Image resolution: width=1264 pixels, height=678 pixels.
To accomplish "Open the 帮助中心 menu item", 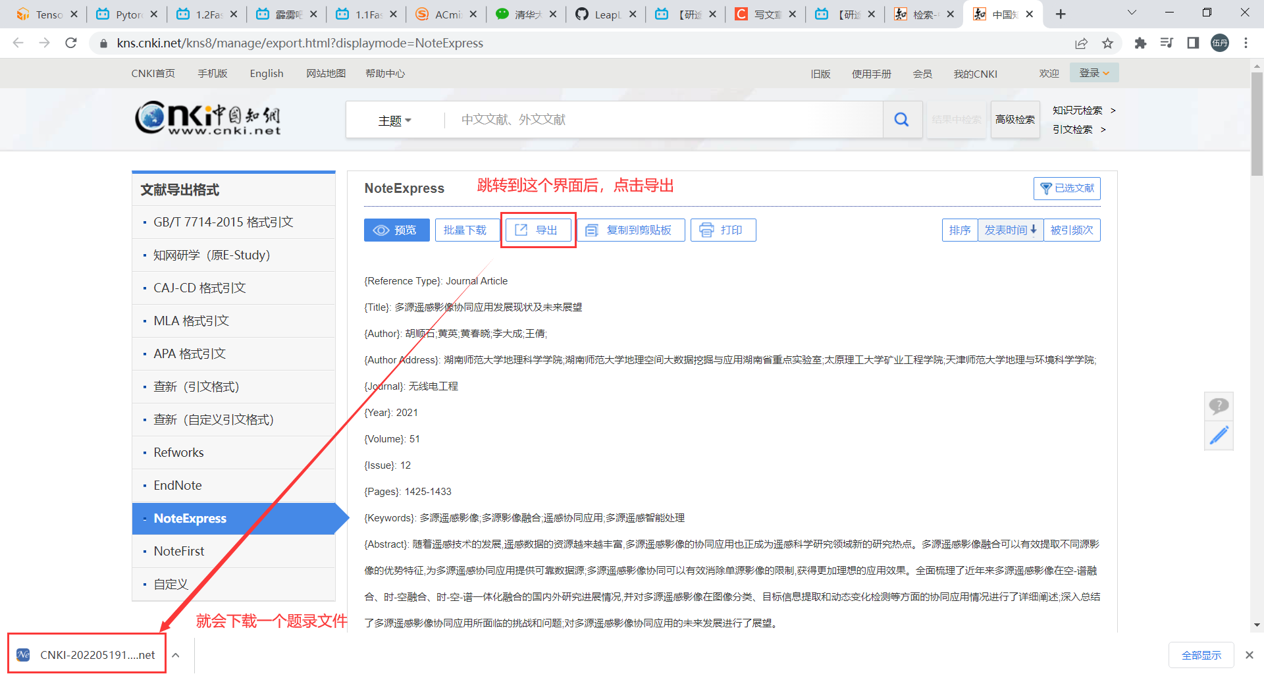I will point(385,73).
